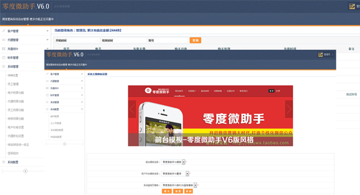Click the orange 查询 search button

point(195,40)
